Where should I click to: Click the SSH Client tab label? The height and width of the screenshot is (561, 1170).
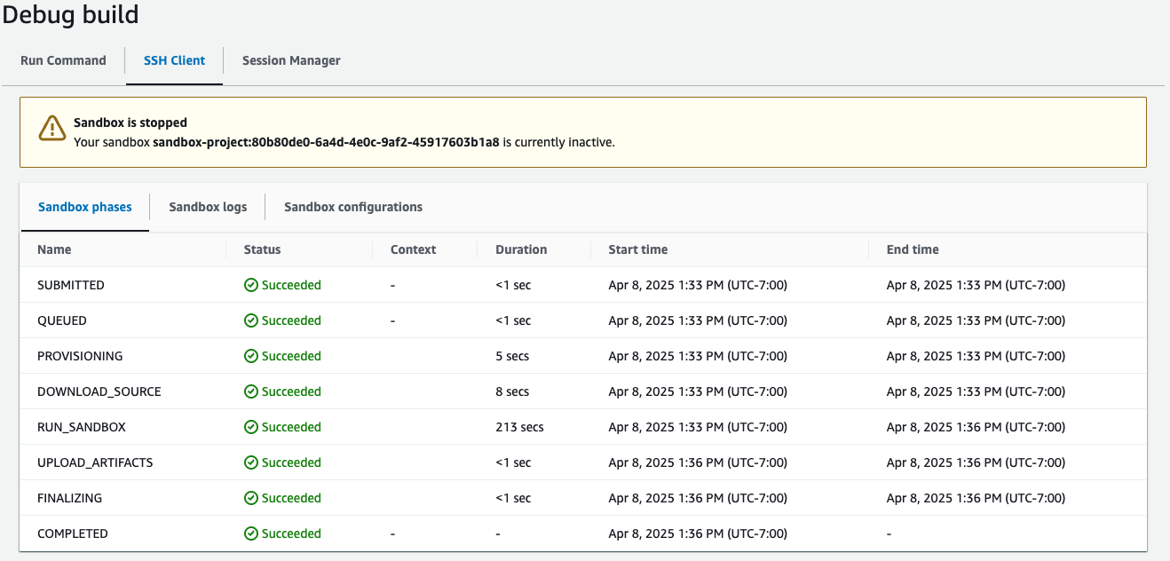pyautogui.click(x=174, y=60)
